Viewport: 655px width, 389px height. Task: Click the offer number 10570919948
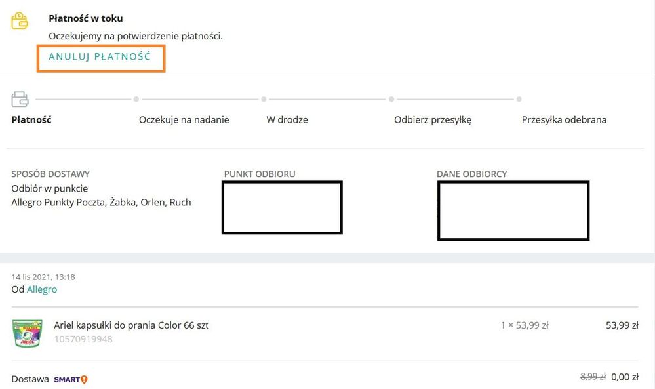83,339
